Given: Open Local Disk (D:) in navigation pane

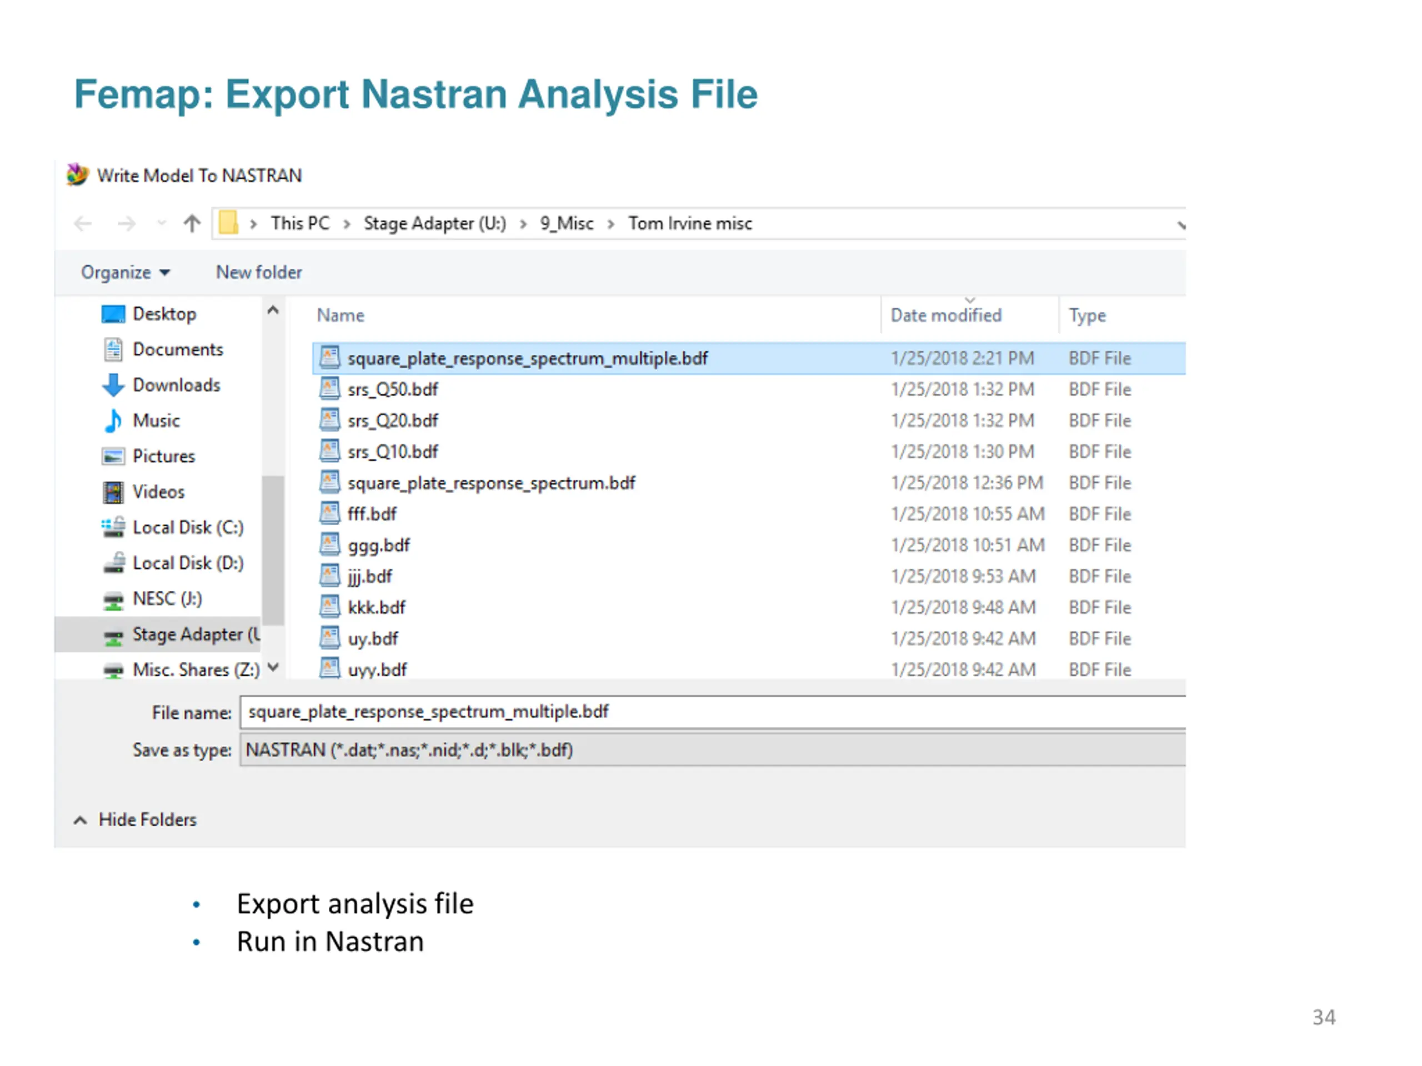Looking at the screenshot, I should tap(188, 564).
